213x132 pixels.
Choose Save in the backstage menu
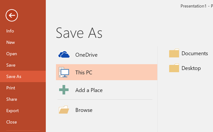click(x=11, y=65)
